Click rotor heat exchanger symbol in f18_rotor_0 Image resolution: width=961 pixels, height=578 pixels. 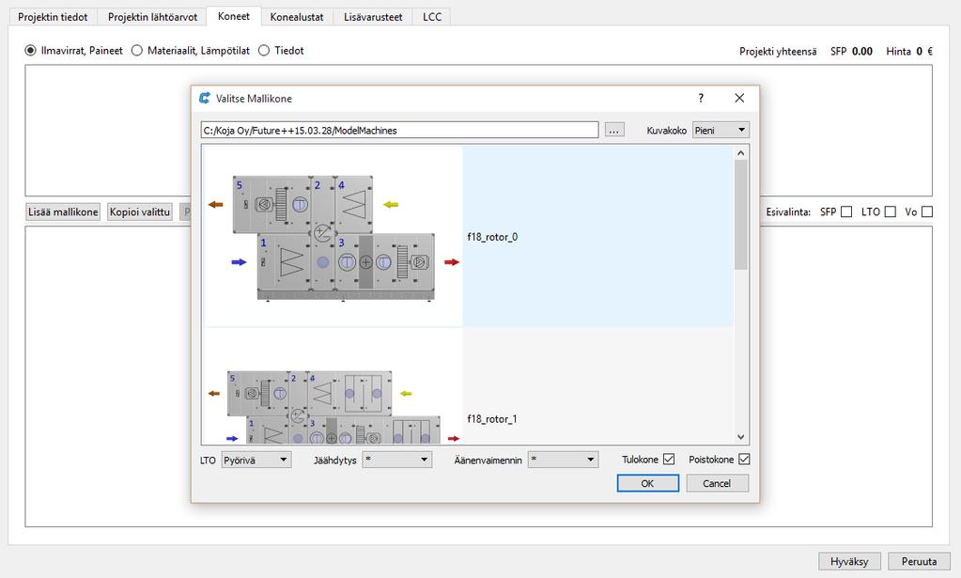point(322,233)
